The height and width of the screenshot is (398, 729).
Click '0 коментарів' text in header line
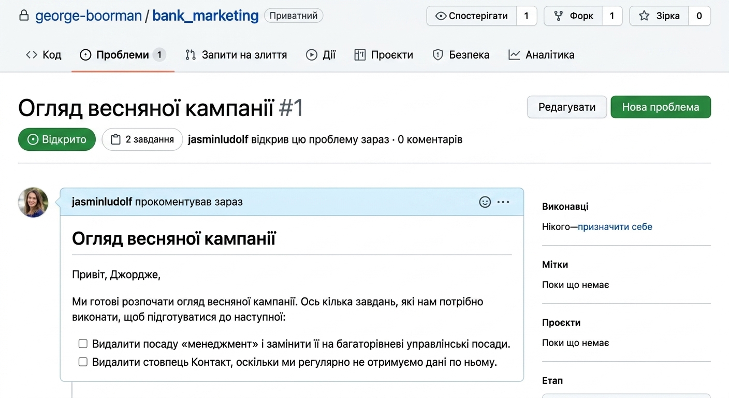coord(430,139)
